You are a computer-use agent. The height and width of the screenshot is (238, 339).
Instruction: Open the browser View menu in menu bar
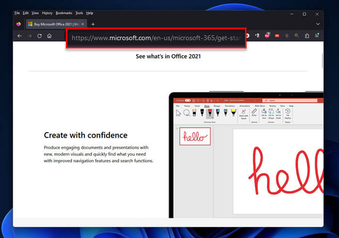pyautogui.click(x=35, y=13)
